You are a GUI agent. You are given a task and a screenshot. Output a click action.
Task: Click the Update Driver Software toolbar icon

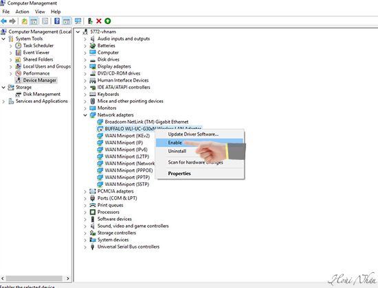pyautogui.click(x=90, y=21)
